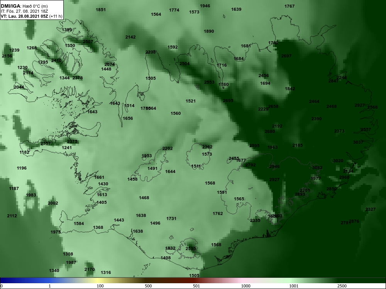This screenshot has height=289, width=386.
Task: Click the map value 2170
Action: click(90, 269)
